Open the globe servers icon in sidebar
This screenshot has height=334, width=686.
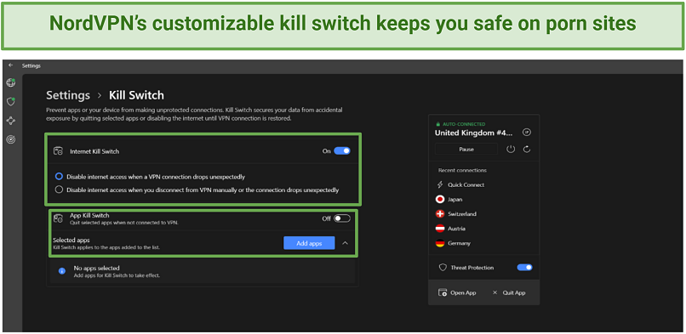11,82
